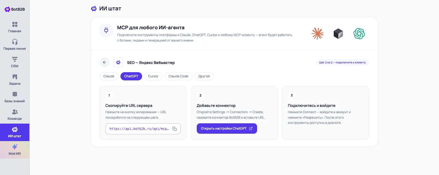Switch to the Claude tab
This screenshot has width=439, height=175.
tap(109, 76)
